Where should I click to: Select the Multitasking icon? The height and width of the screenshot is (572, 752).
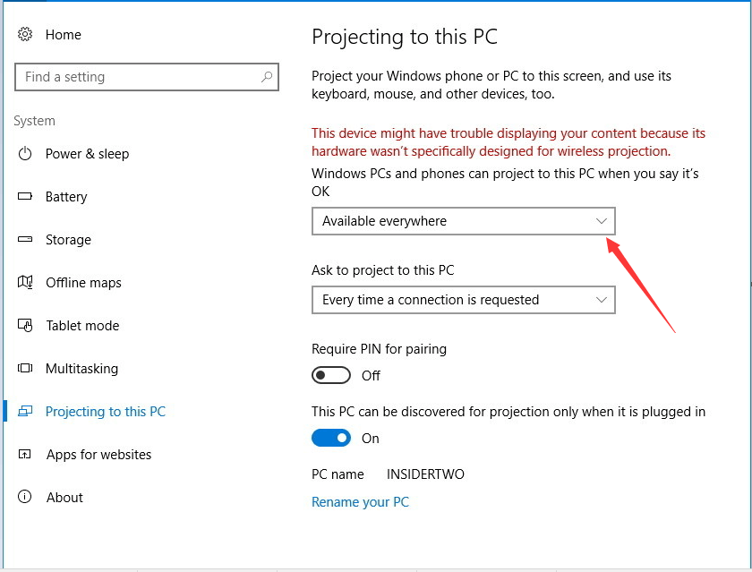tap(25, 368)
